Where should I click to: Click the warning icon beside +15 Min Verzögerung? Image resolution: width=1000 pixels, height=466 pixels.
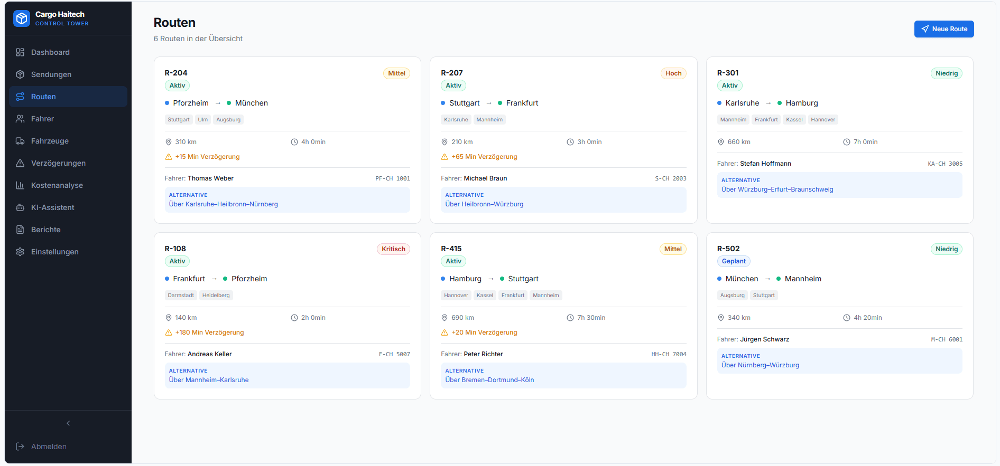point(169,157)
